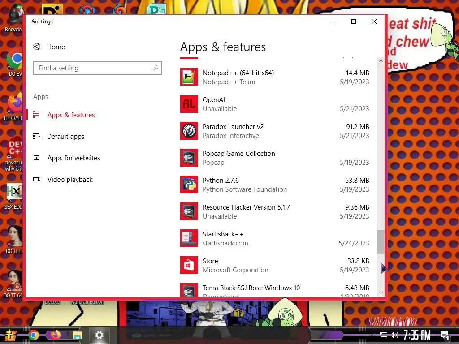Select the OpenAL red AL icon
The image size is (459, 344).
(x=189, y=104)
